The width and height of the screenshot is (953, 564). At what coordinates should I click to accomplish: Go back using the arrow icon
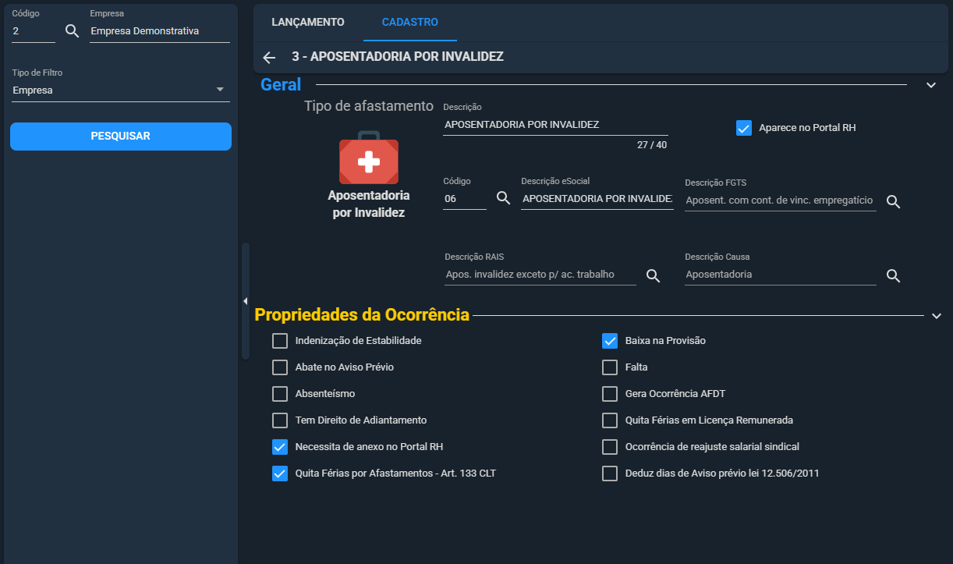coord(269,57)
